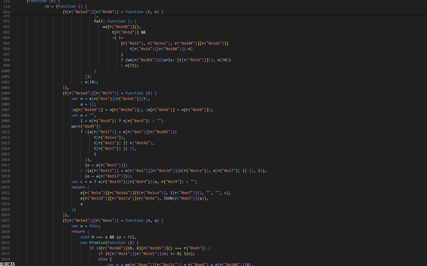
Task: Place cursor on the JSON identifier
Action: click(168, 198)
